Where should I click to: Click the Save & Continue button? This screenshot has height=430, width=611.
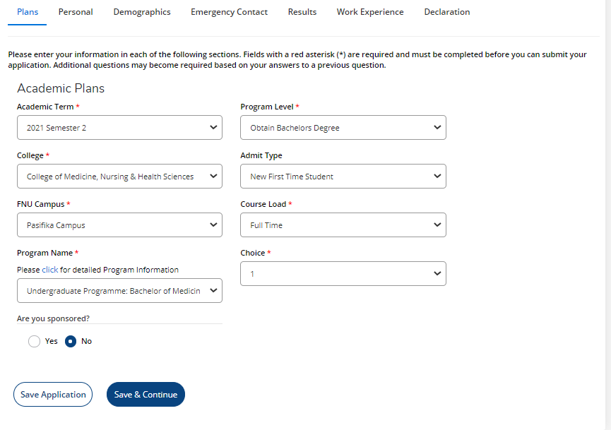(x=146, y=395)
